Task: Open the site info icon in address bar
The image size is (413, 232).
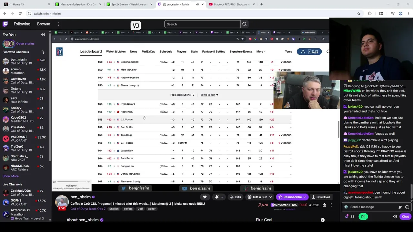Action: pos(29,14)
